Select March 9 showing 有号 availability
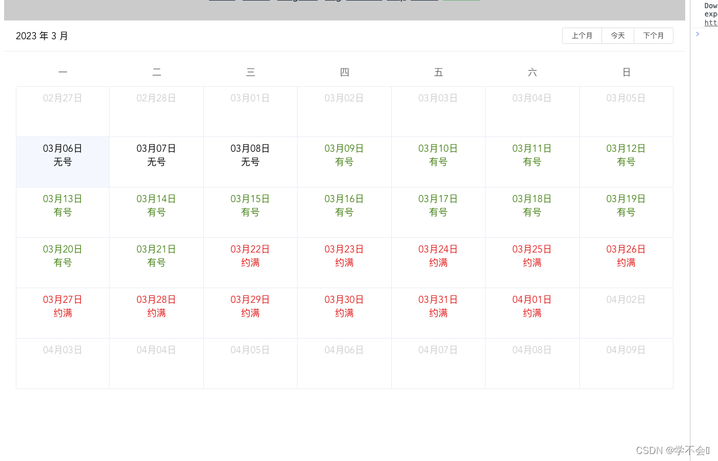The height and width of the screenshot is (461, 718). click(344, 155)
